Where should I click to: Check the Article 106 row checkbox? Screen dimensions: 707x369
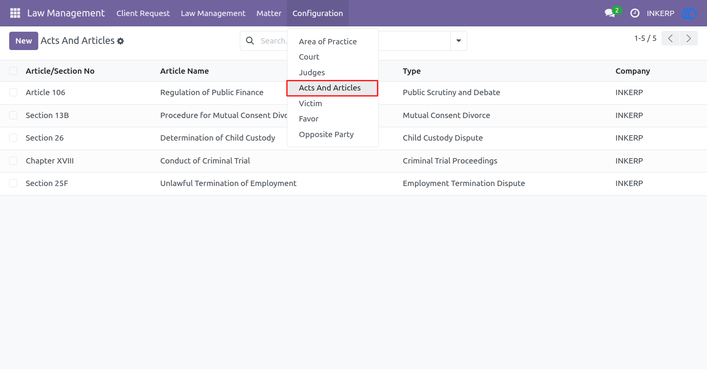(x=13, y=92)
